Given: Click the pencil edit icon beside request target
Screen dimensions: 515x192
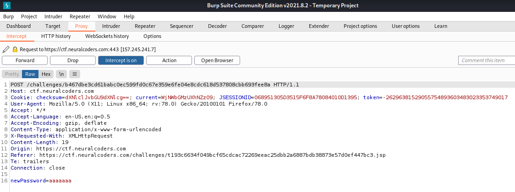Looking at the screenshot, I should tap(6, 49).
